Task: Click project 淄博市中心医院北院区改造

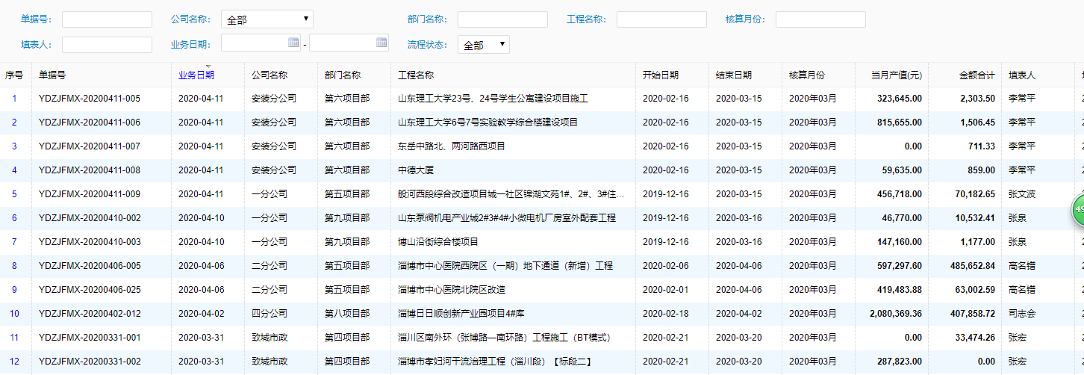Action: 452,290
